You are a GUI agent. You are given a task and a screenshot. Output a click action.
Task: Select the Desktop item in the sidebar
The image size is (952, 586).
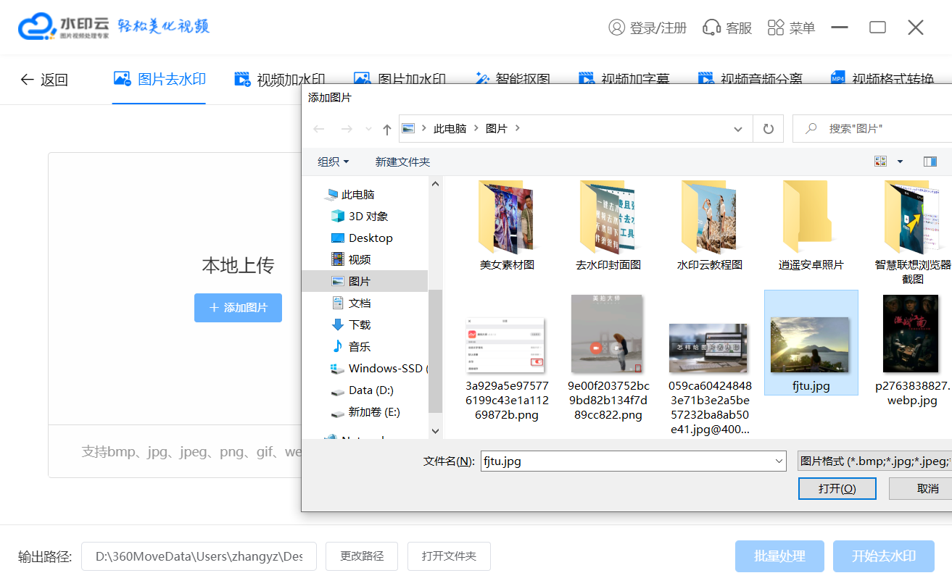(370, 238)
